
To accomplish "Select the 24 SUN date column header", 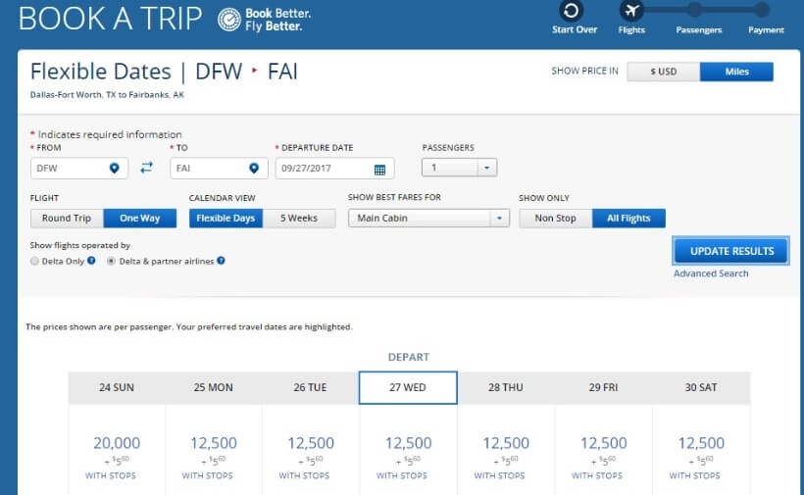I will (117, 388).
